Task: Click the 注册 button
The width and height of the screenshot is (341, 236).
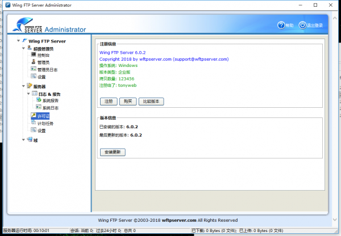Action: (109, 102)
